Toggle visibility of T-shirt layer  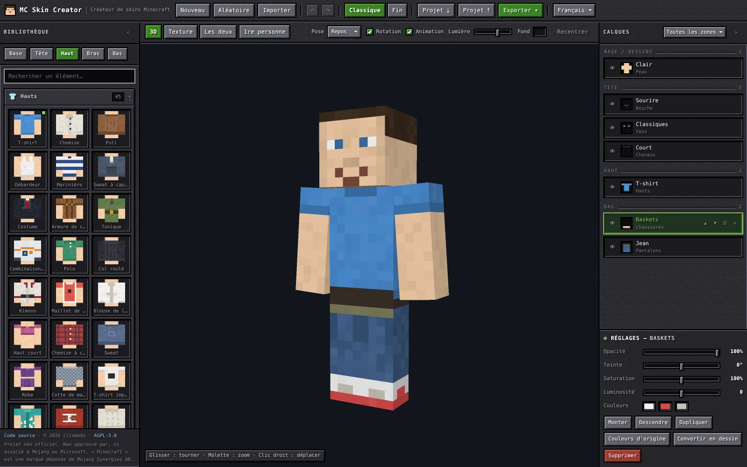coord(612,187)
